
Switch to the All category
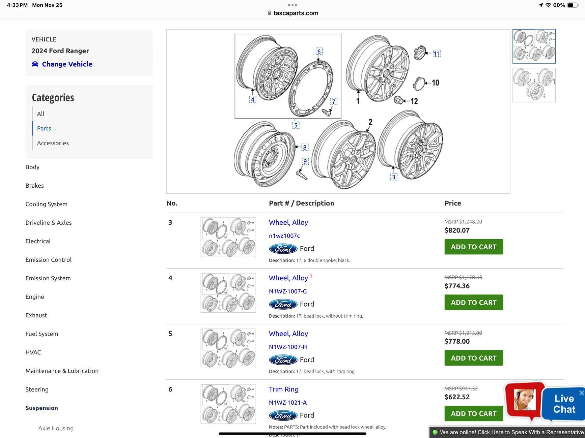click(x=40, y=114)
